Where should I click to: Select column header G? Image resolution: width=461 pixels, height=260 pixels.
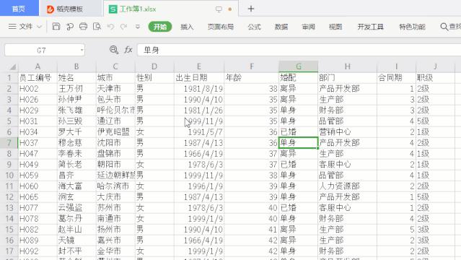[299, 66]
